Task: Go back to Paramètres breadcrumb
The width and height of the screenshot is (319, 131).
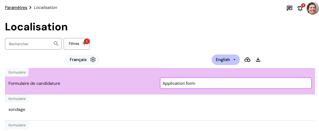Action: (16, 8)
